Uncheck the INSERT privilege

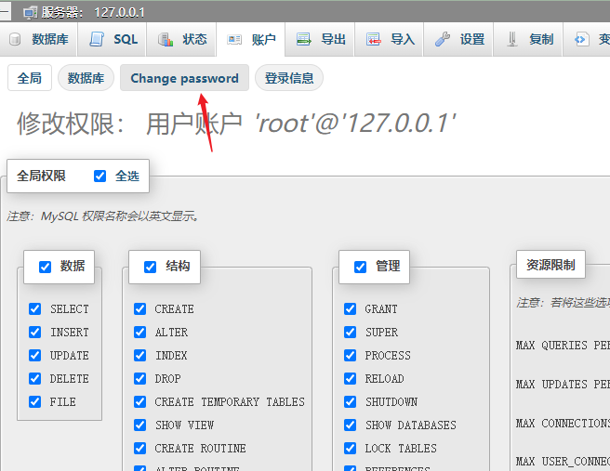tap(35, 333)
